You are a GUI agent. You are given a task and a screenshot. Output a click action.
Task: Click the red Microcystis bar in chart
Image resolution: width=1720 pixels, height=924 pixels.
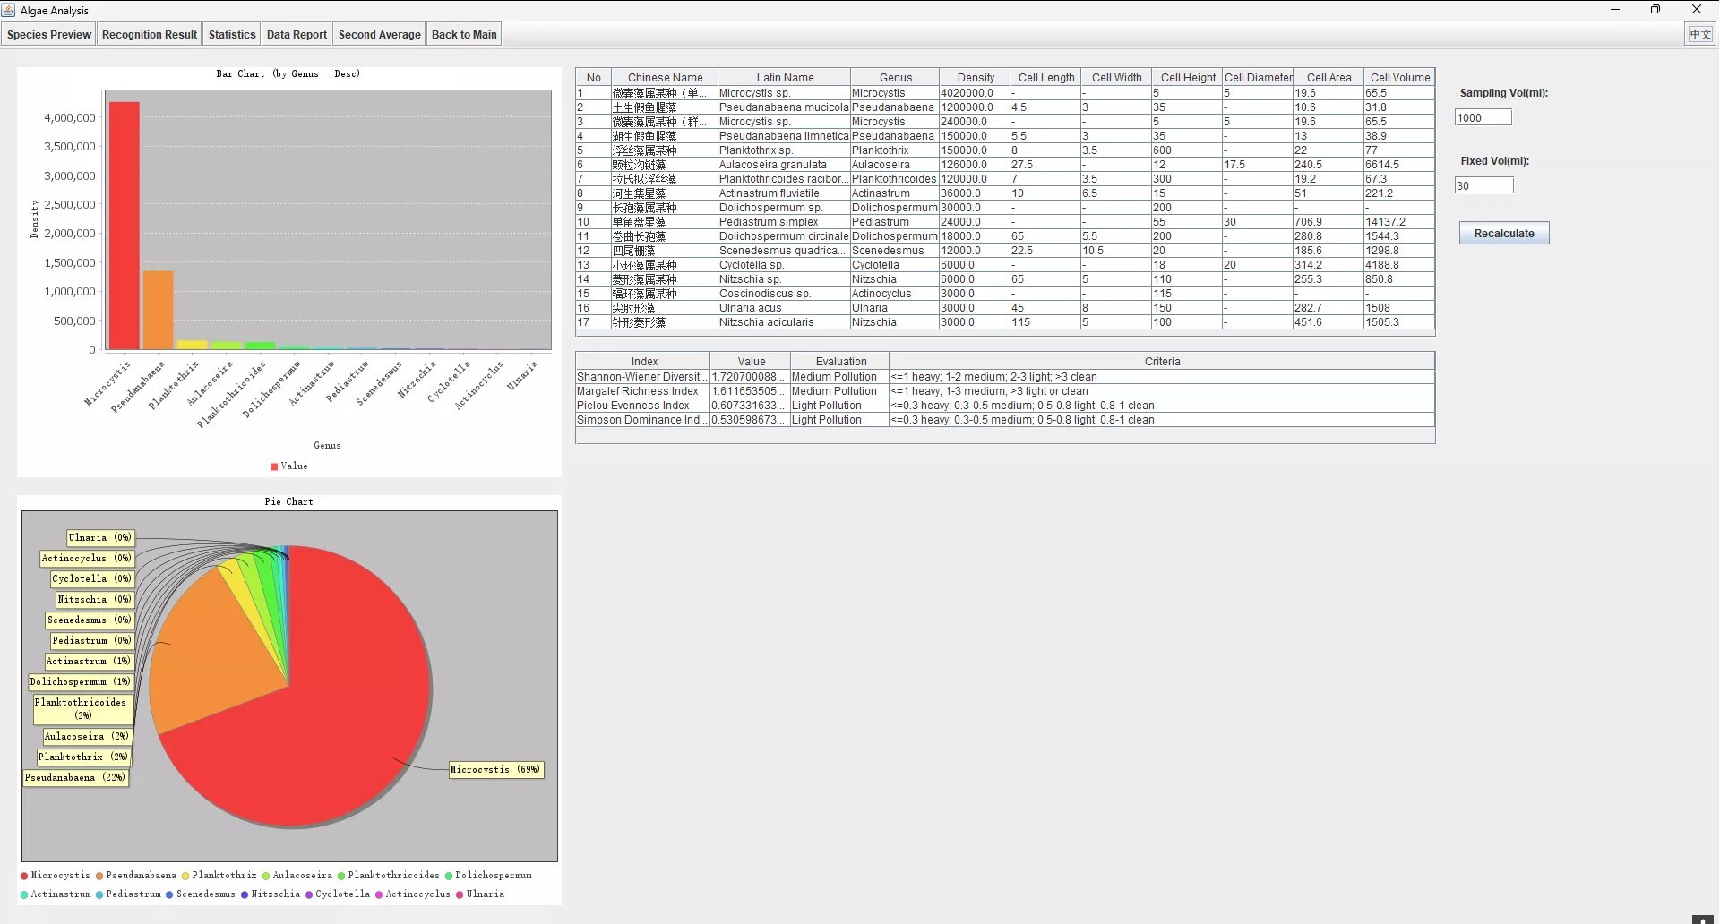[x=125, y=226]
